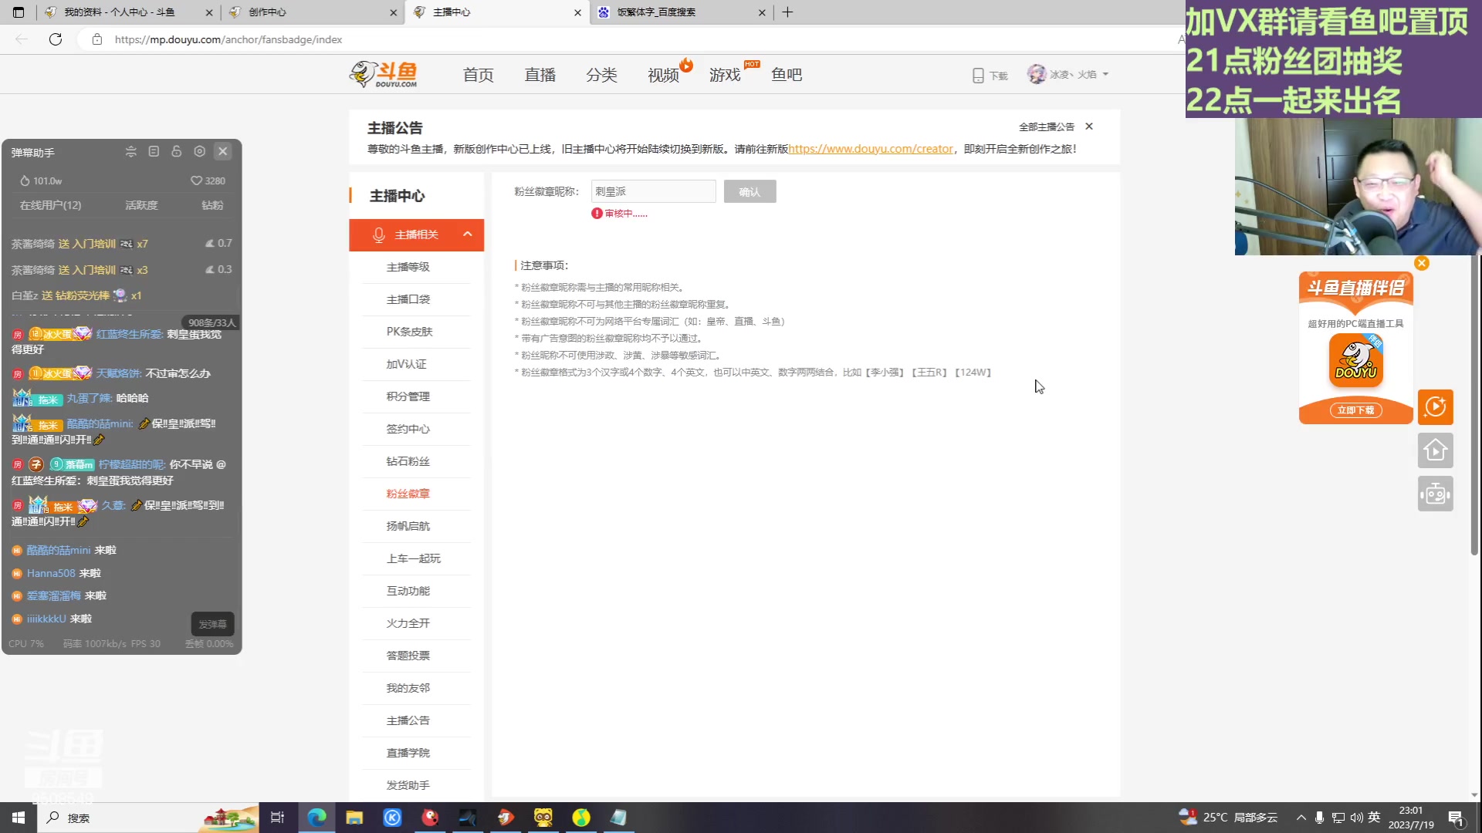Open the Windows Start menu
Image resolution: width=1482 pixels, height=833 pixels.
coord(19,818)
